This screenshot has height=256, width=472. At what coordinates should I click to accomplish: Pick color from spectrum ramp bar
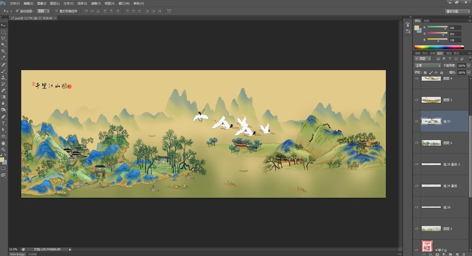point(439,47)
